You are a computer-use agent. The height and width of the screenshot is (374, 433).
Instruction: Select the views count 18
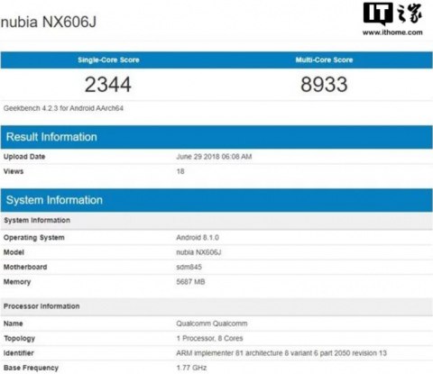[x=180, y=171]
